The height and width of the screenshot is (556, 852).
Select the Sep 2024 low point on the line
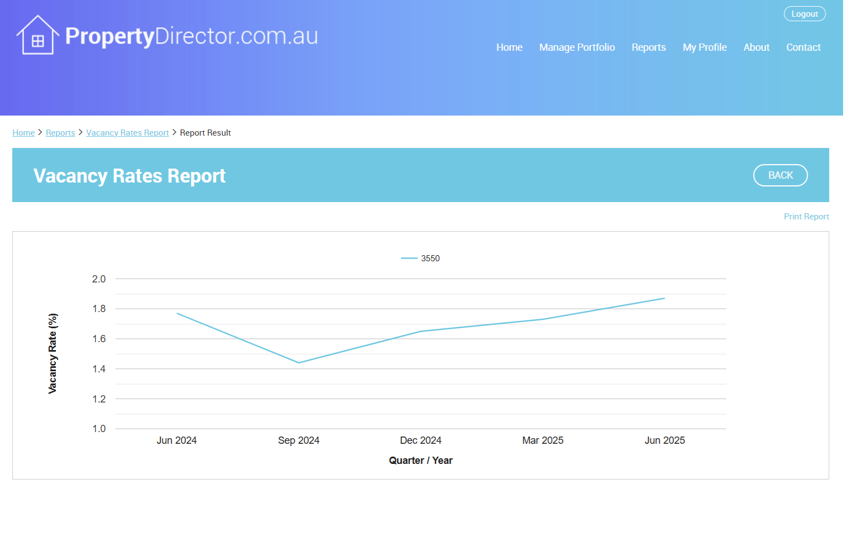(299, 363)
